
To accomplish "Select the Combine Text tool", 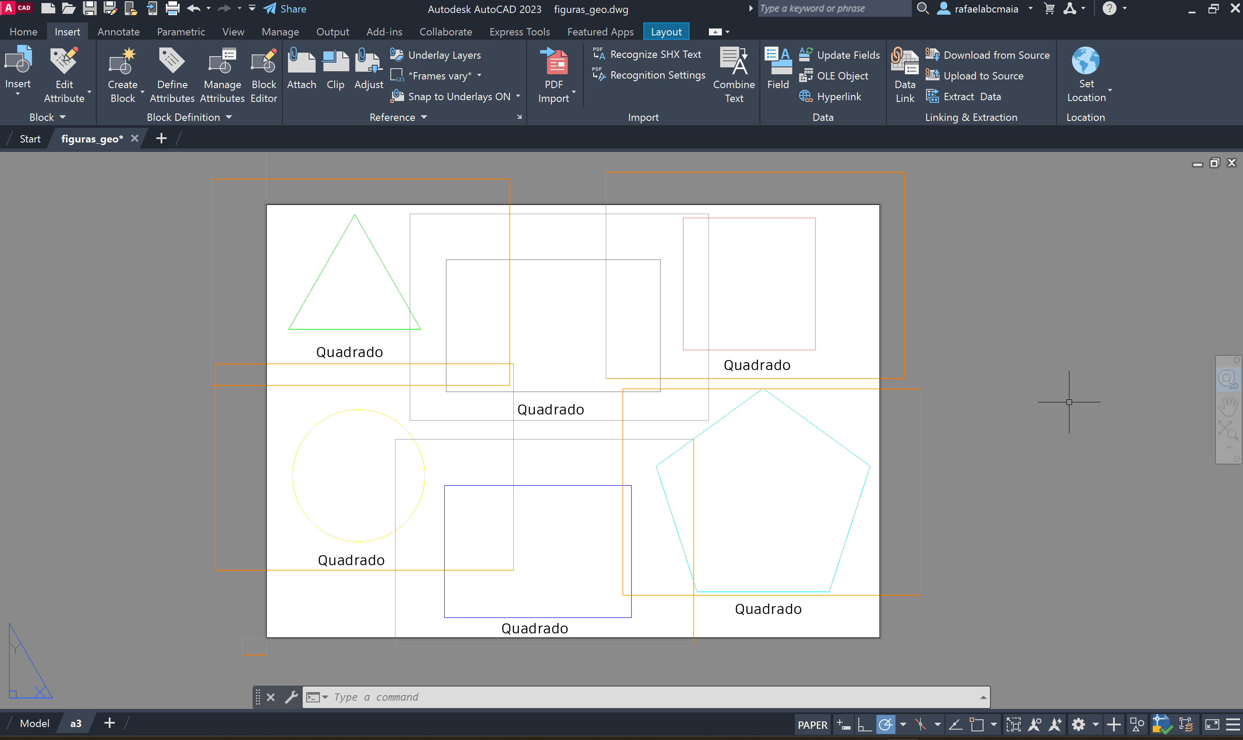I will (x=734, y=62).
